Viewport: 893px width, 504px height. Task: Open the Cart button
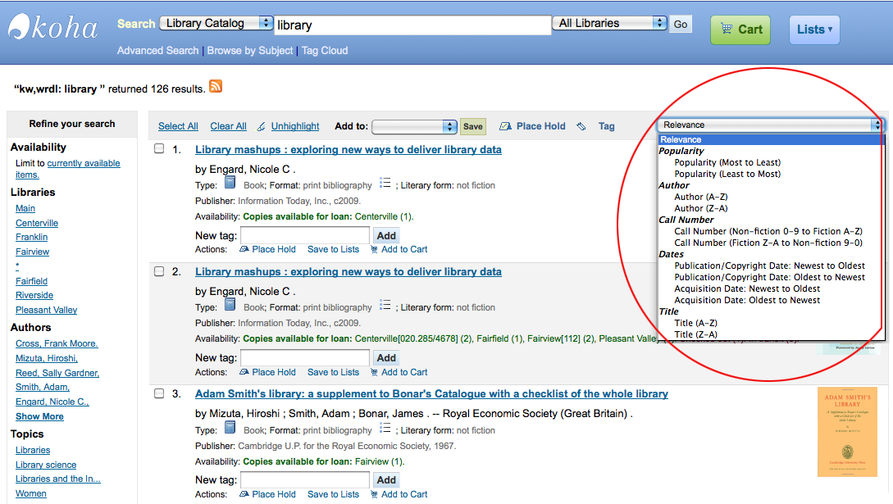coord(740,30)
